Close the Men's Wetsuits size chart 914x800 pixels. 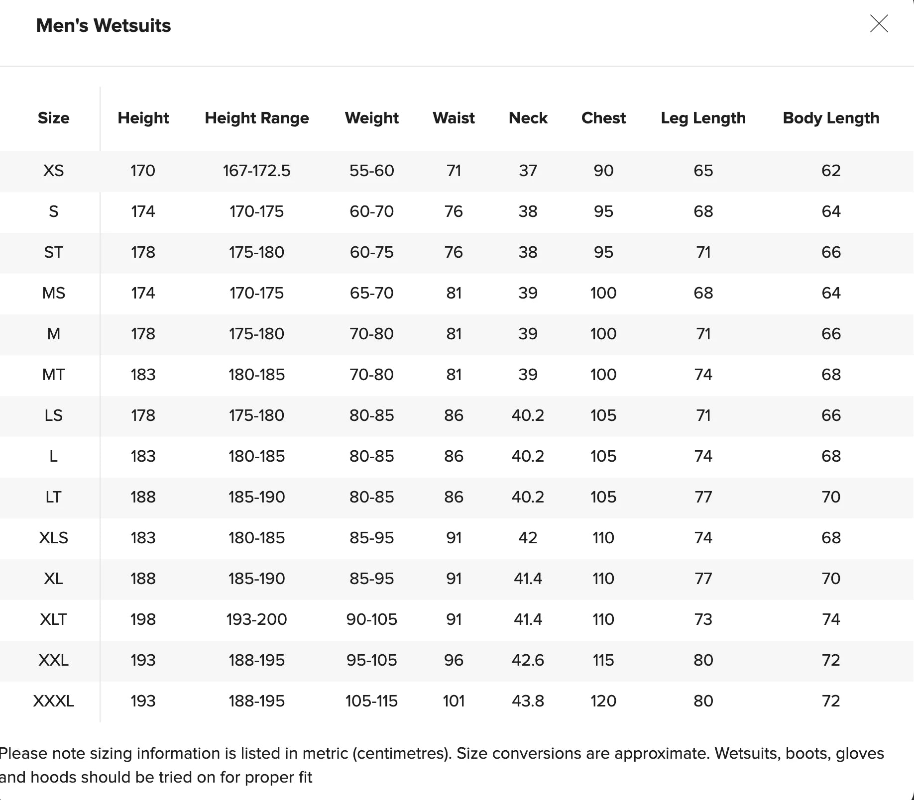pyautogui.click(x=879, y=23)
